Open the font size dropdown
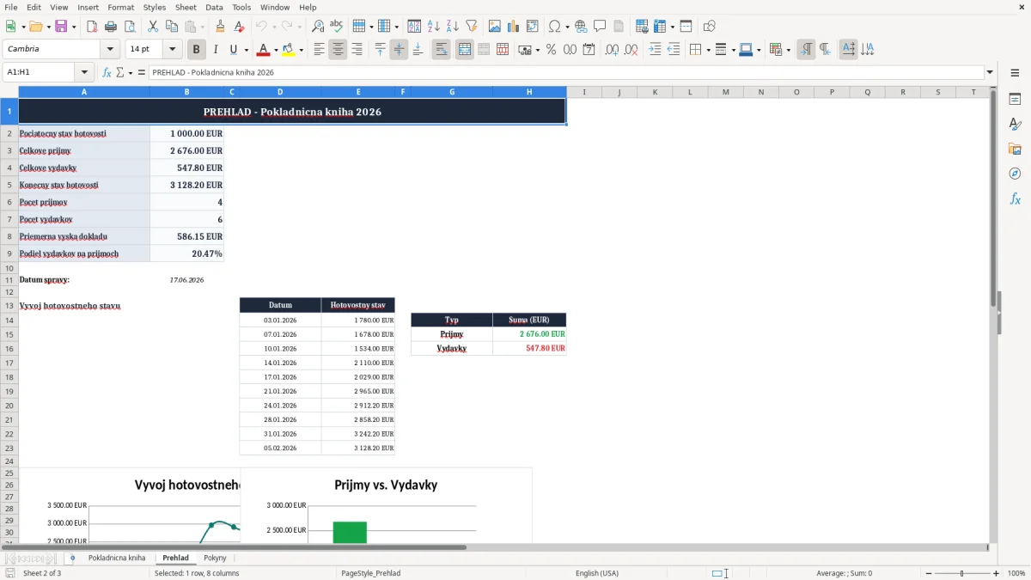This screenshot has width=1031, height=580. tap(173, 50)
